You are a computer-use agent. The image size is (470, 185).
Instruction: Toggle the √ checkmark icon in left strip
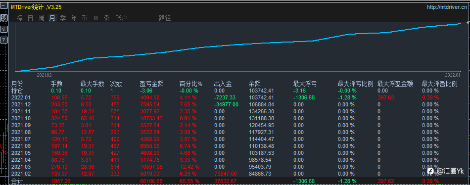[x=3, y=29]
